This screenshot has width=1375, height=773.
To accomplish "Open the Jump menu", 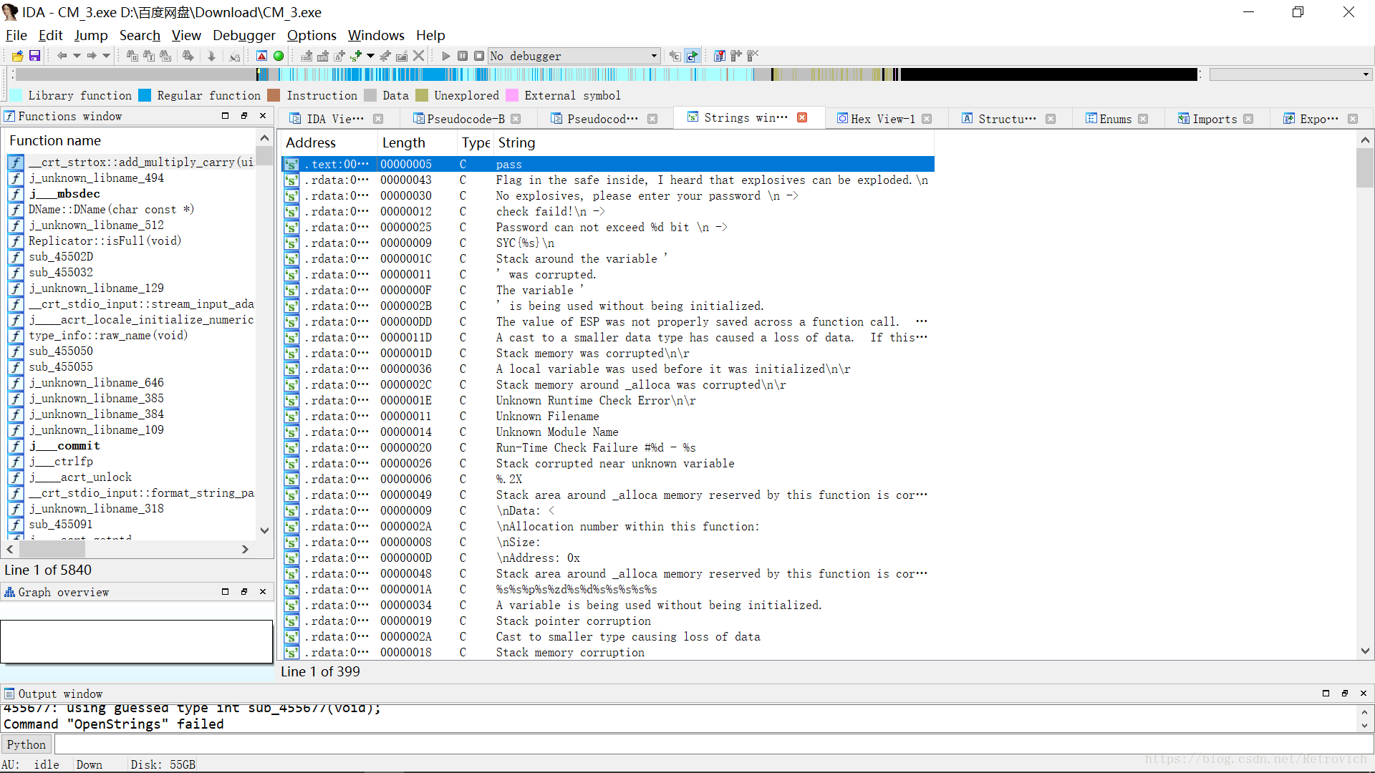I will click(91, 35).
